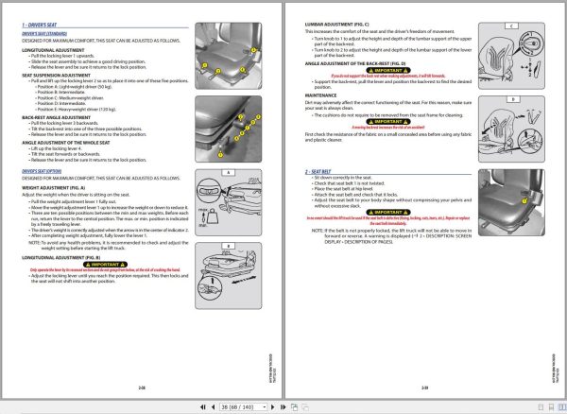Click 'ANGLE ADJUSTMENT OF THE BACK-REST (FIG. D)' heading
Image resolution: width=567 pixels, height=414 pixels.
coord(355,63)
